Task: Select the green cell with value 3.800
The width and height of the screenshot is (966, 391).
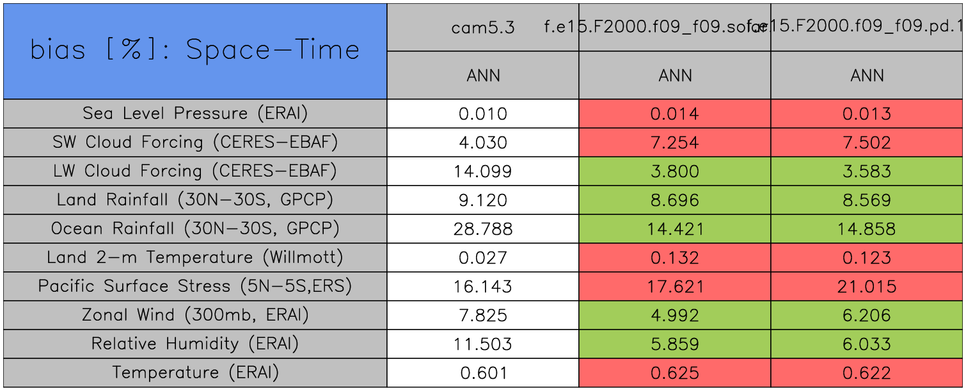Action: click(x=675, y=172)
